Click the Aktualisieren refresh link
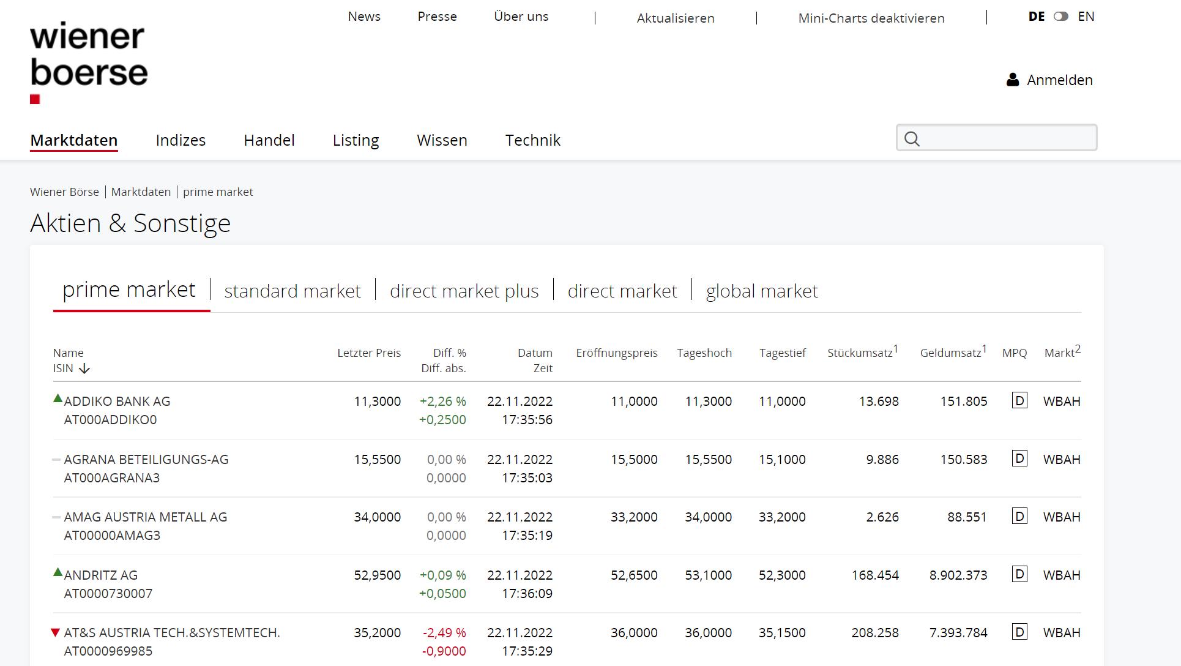This screenshot has height=666, width=1181. [675, 18]
